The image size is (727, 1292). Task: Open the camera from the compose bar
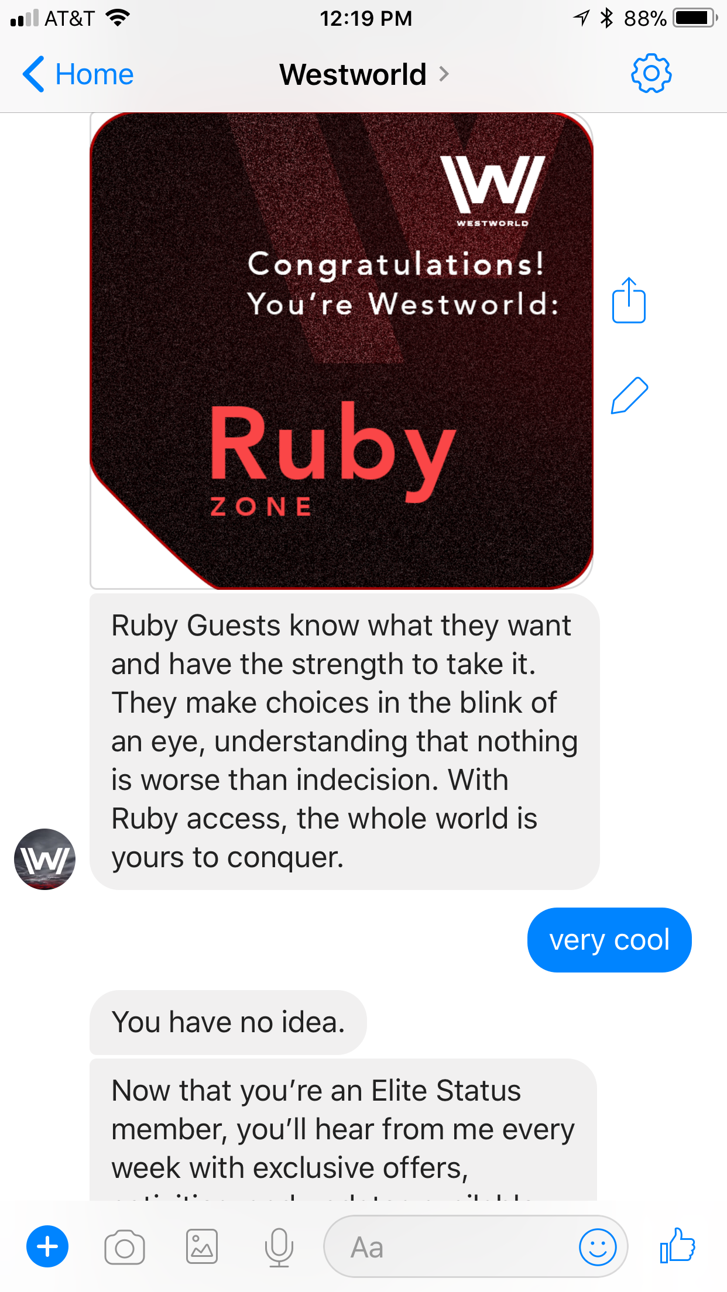125,1247
